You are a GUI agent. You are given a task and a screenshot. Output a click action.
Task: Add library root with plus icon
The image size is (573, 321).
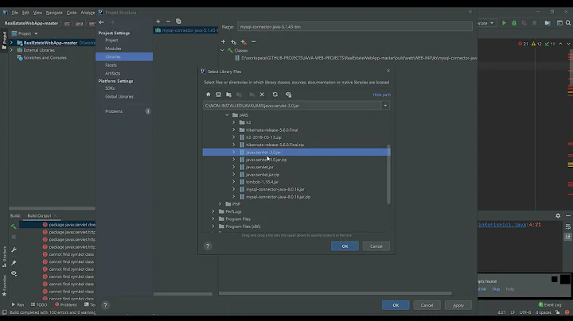[223, 42]
